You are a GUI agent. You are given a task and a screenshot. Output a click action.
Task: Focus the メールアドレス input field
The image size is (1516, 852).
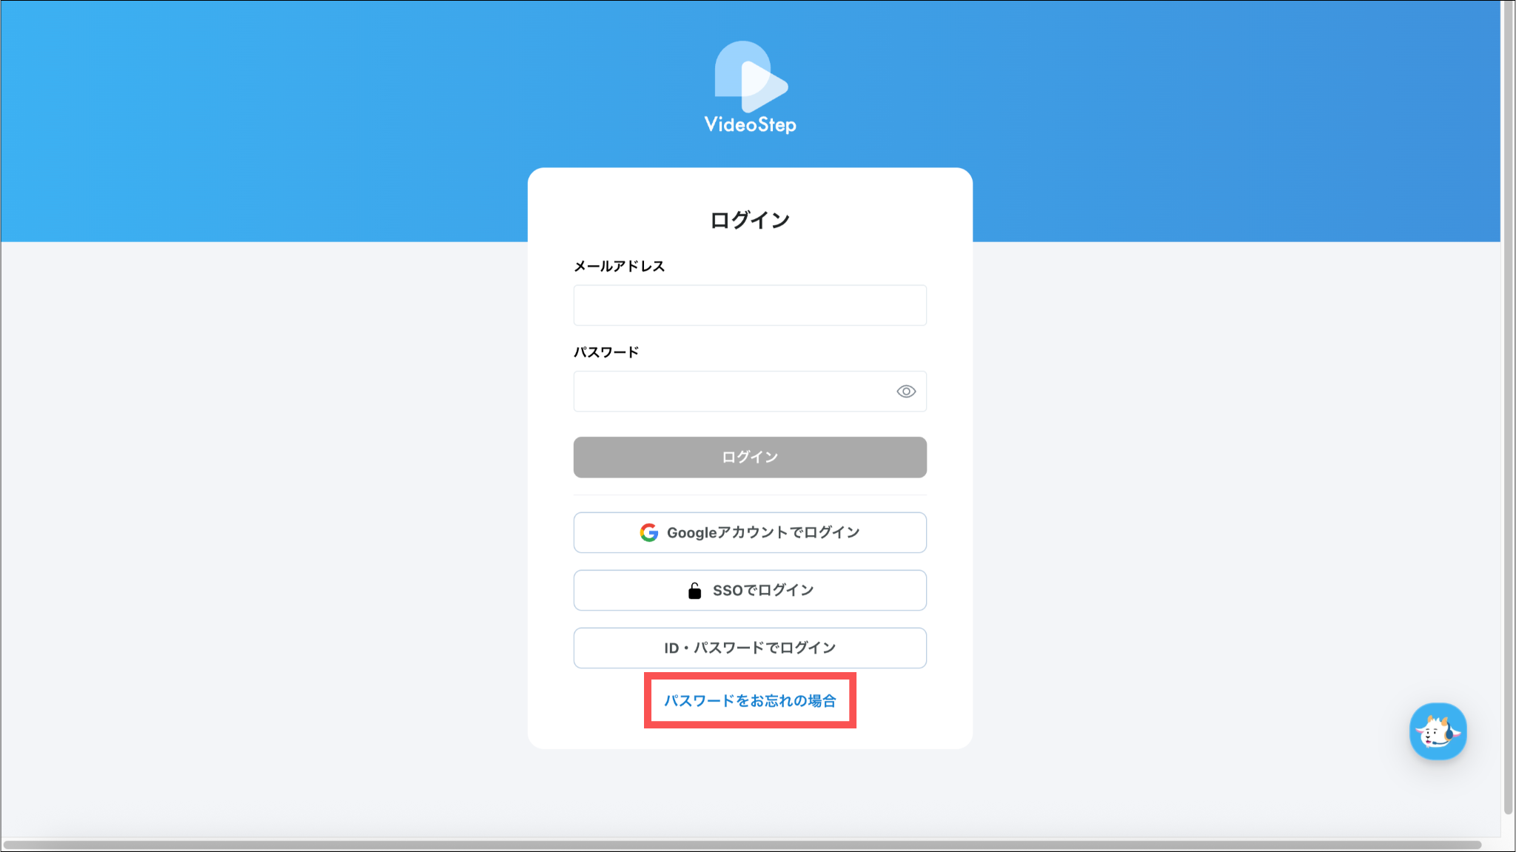coord(749,305)
